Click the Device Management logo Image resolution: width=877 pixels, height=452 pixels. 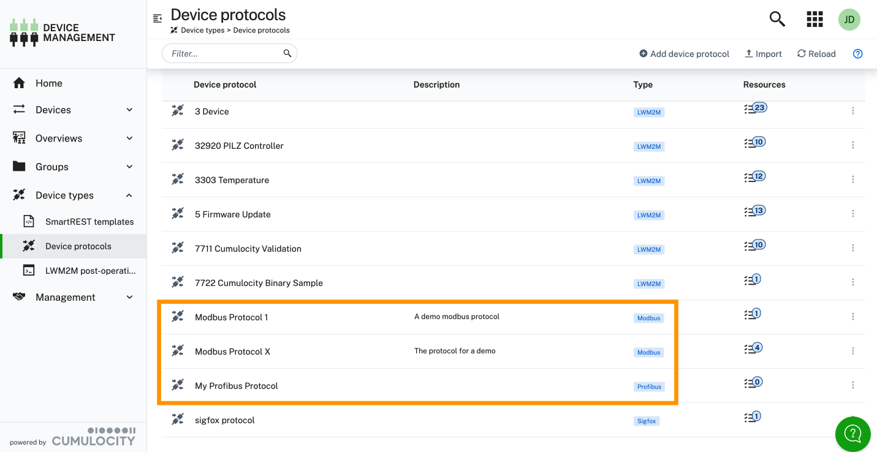[x=61, y=31]
